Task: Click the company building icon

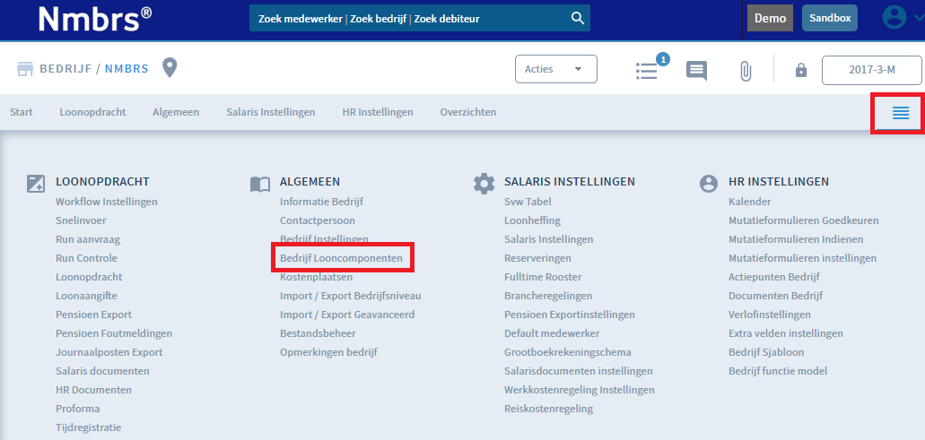Action: point(25,69)
